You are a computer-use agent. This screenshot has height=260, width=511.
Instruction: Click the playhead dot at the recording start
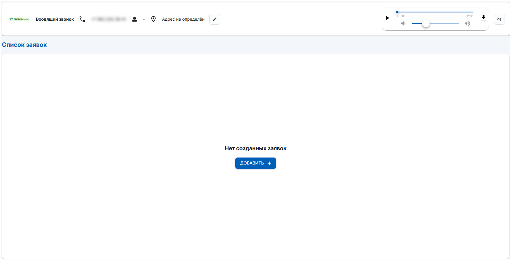click(x=397, y=12)
